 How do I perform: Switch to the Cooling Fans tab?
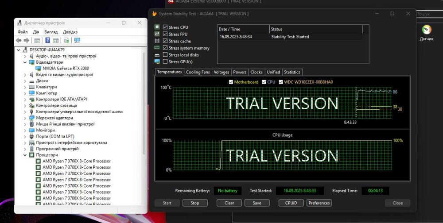point(198,72)
